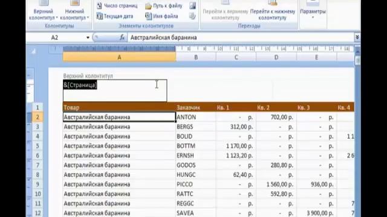
Task: Select the BOTTM customer cell
Action: click(x=196, y=146)
